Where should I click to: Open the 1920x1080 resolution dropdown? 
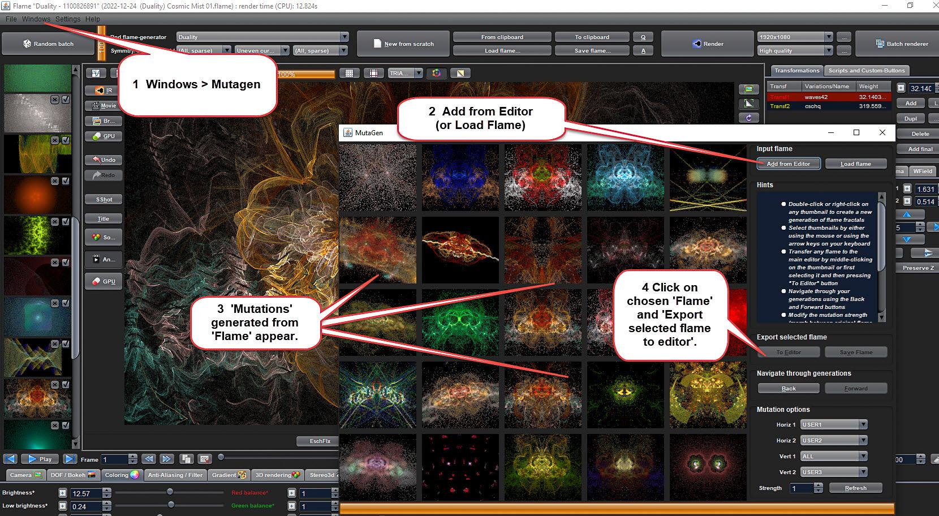pyautogui.click(x=795, y=37)
